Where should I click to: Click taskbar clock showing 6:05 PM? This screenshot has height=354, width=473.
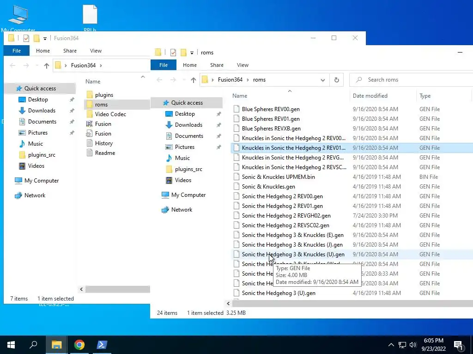click(x=433, y=345)
